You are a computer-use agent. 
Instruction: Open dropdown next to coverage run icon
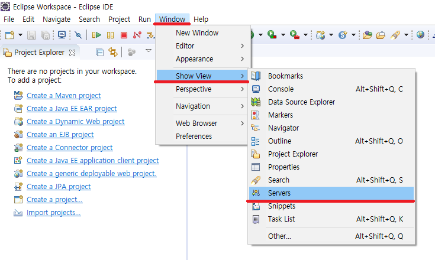[x=283, y=35]
